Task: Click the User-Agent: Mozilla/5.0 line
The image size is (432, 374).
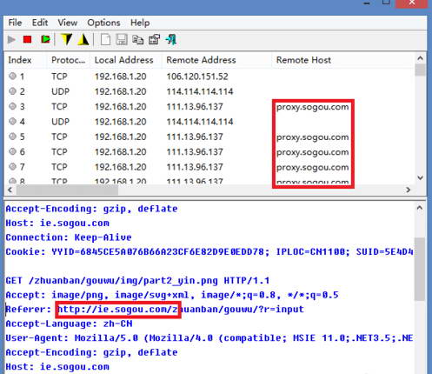Action: pyautogui.click(x=209, y=338)
